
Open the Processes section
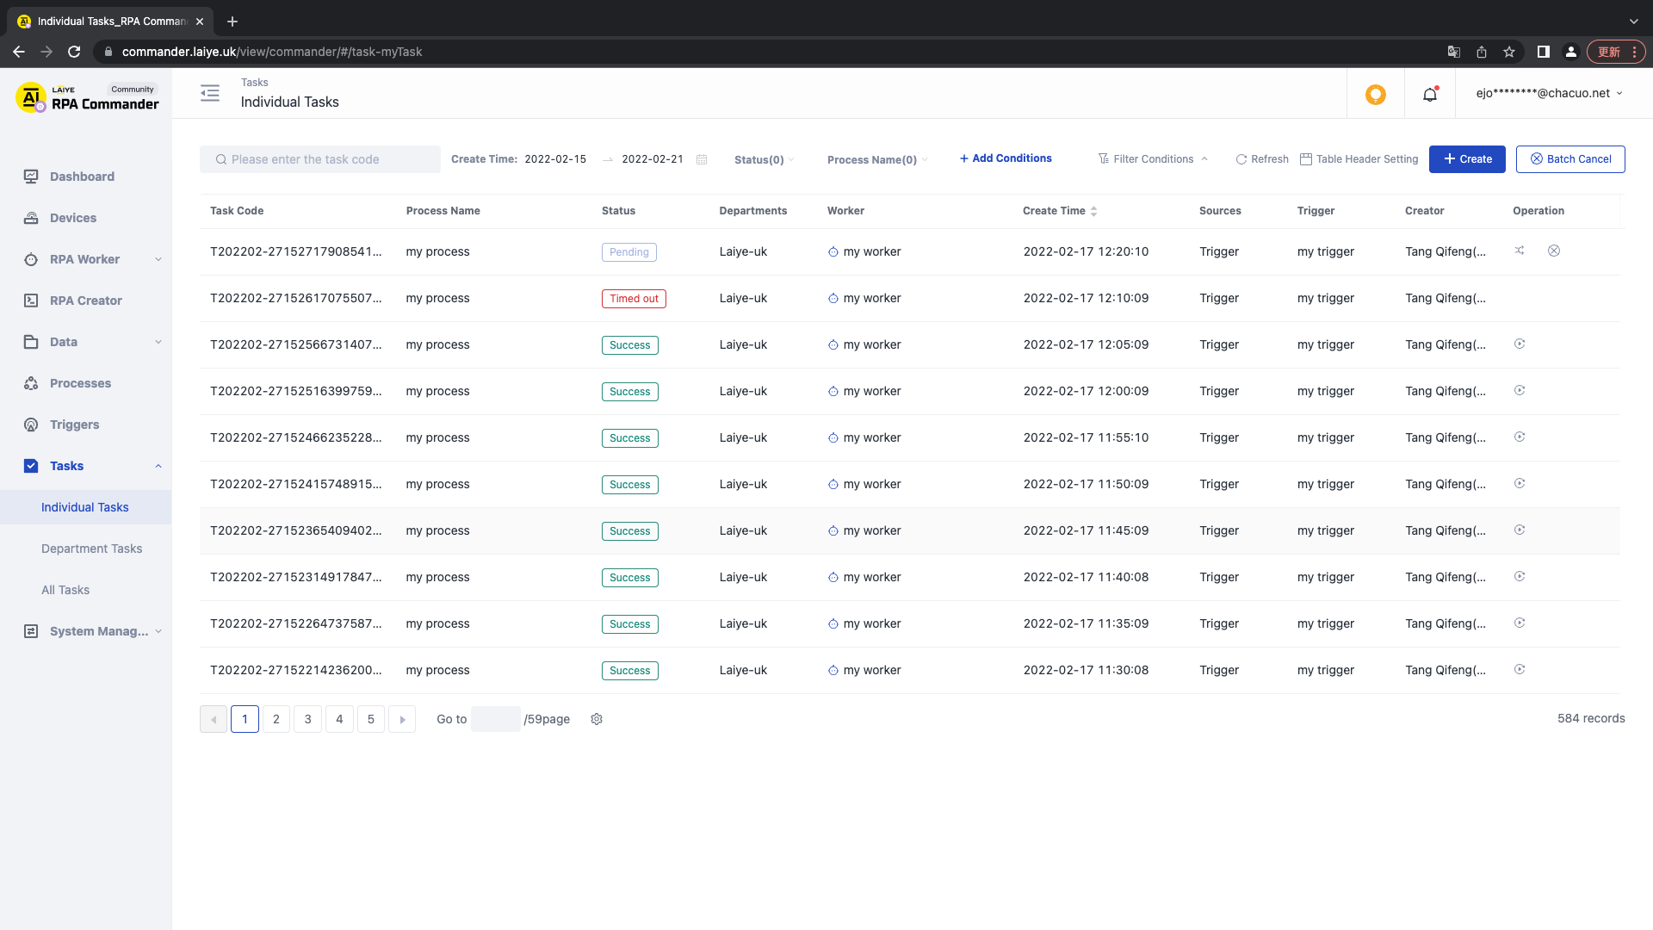80,383
